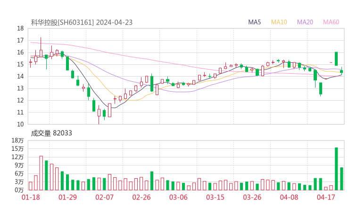Click the 04-17 date axis label
This screenshot has height=208, width=349.
click(x=326, y=197)
